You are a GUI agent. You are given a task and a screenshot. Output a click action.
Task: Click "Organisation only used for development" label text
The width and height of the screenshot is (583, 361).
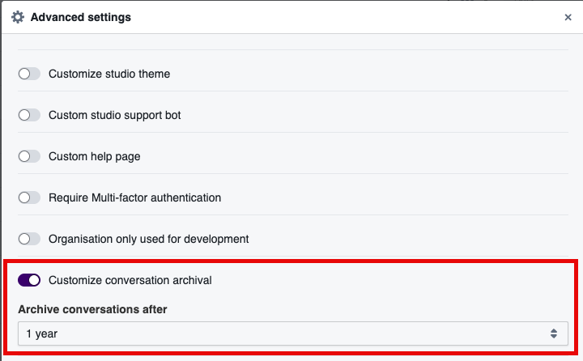click(x=148, y=239)
